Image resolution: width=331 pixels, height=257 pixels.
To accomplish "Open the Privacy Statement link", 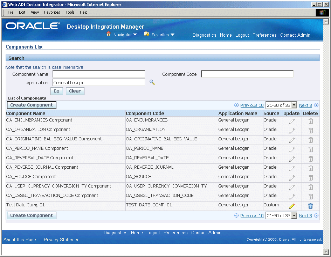I will click(x=62, y=240).
